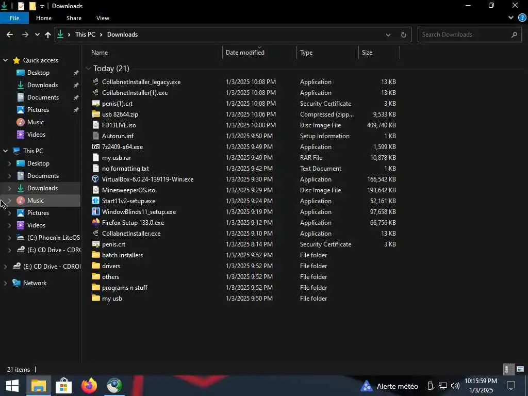Select Videos under This PC
Screen dimensions: 528x396
coord(36,225)
